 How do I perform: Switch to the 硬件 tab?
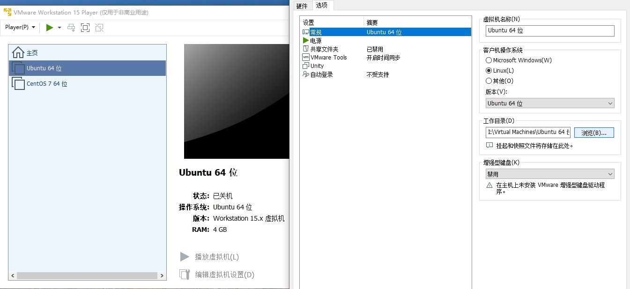click(x=302, y=6)
